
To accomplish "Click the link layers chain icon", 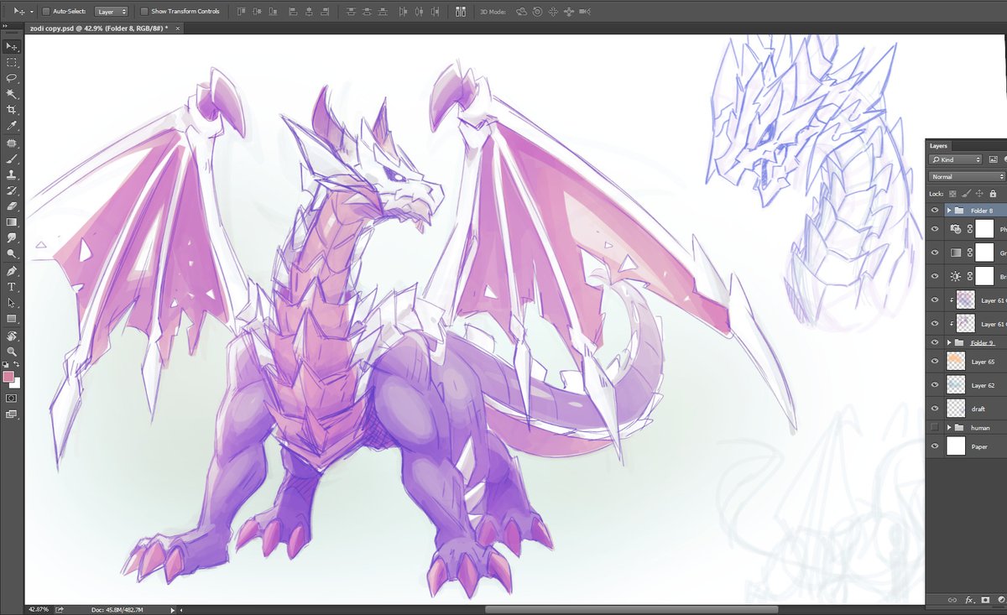I will coord(952,601).
